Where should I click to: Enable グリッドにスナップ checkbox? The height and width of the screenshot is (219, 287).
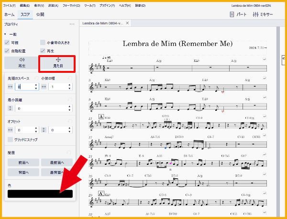click(x=10, y=139)
